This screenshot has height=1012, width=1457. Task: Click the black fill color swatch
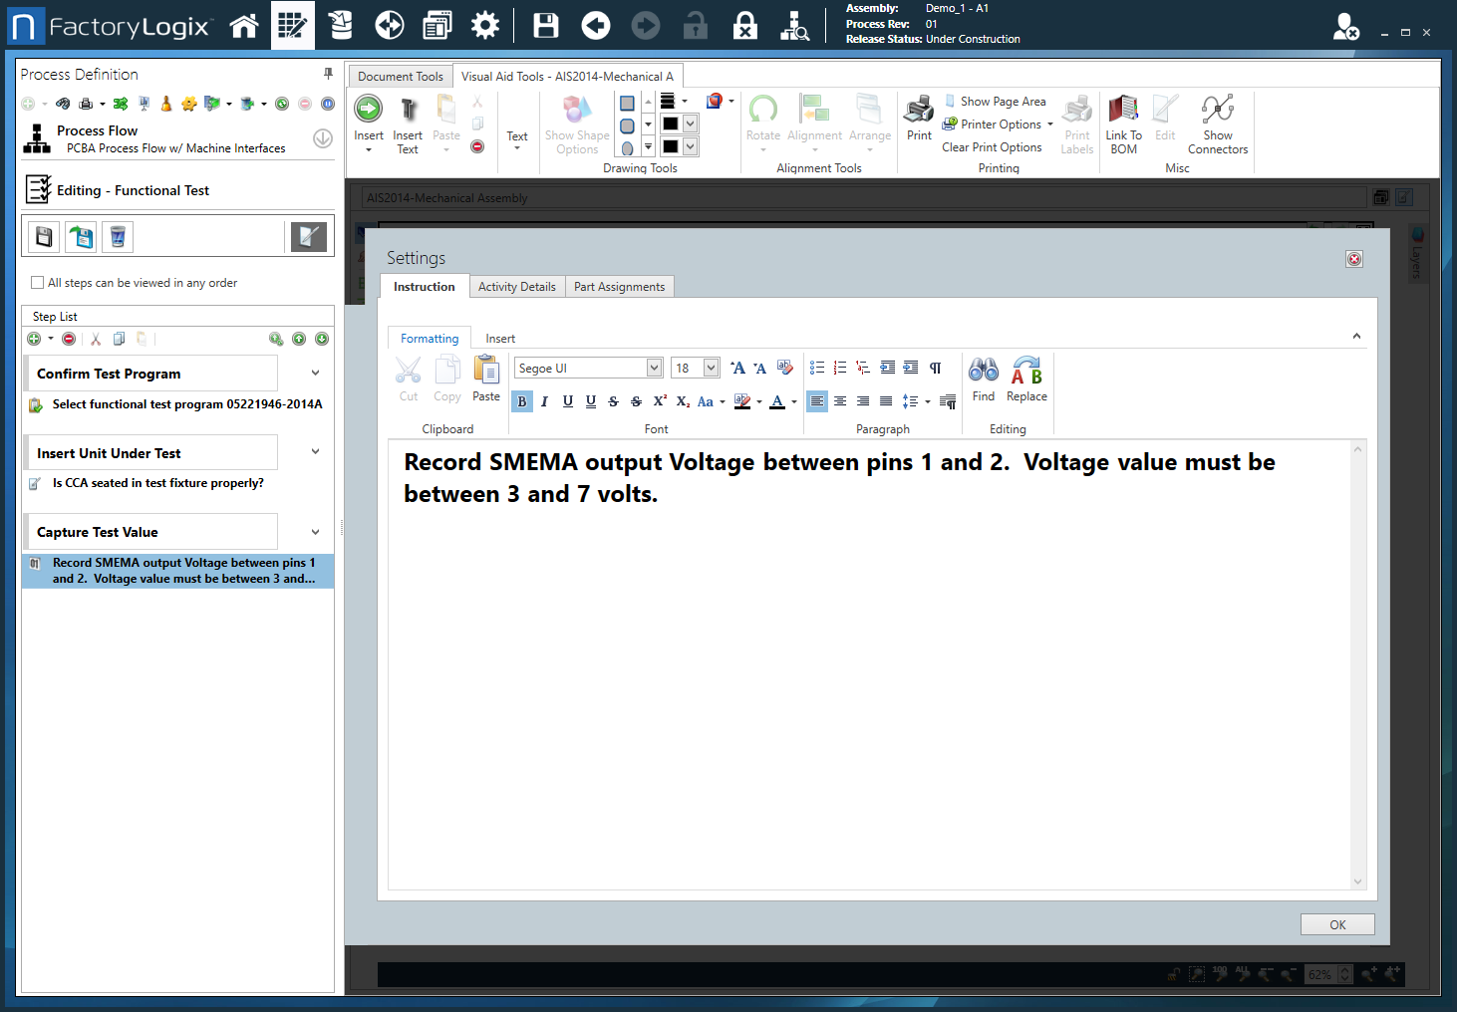tap(671, 124)
